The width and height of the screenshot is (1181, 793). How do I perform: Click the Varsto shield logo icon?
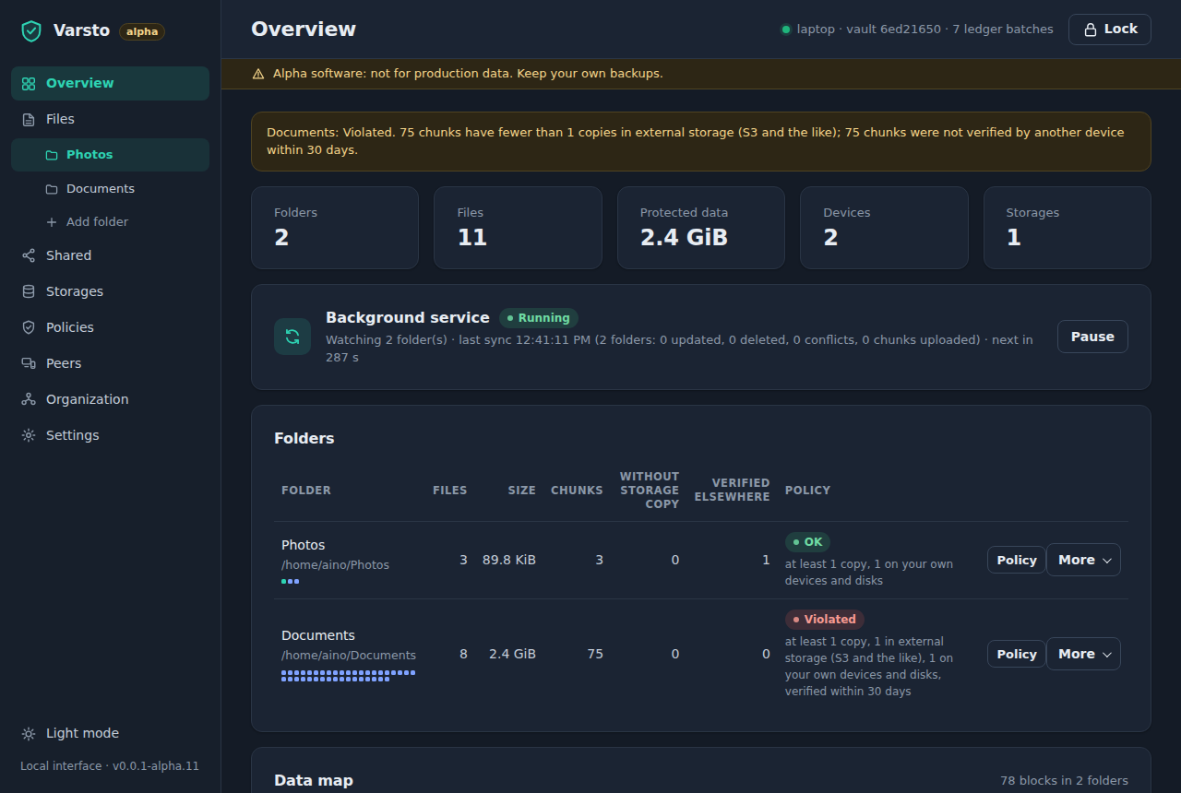[x=31, y=31]
